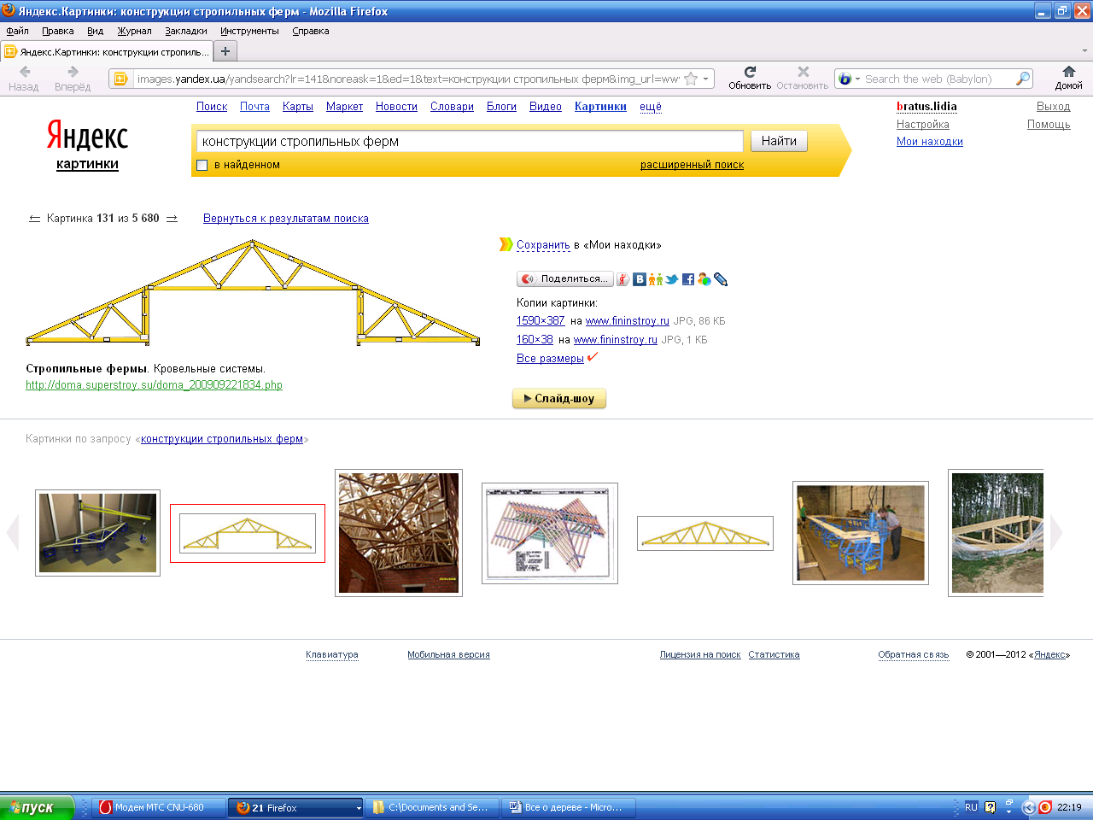Click Выход to log out
The height and width of the screenshot is (820, 1093).
[1053, 107]
